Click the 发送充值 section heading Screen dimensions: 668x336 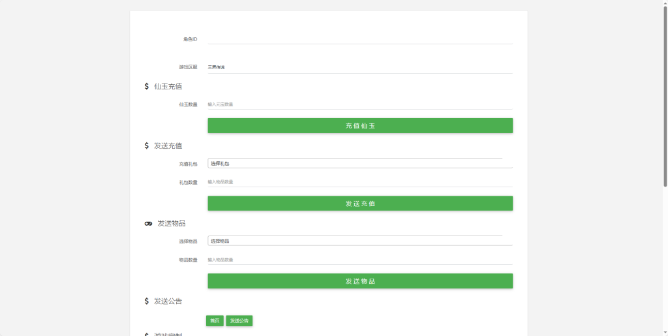click(168, 145)
